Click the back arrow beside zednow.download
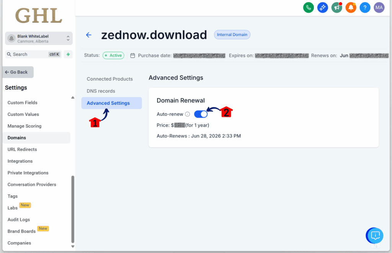The image size is (392, 253). coord(89,35)
